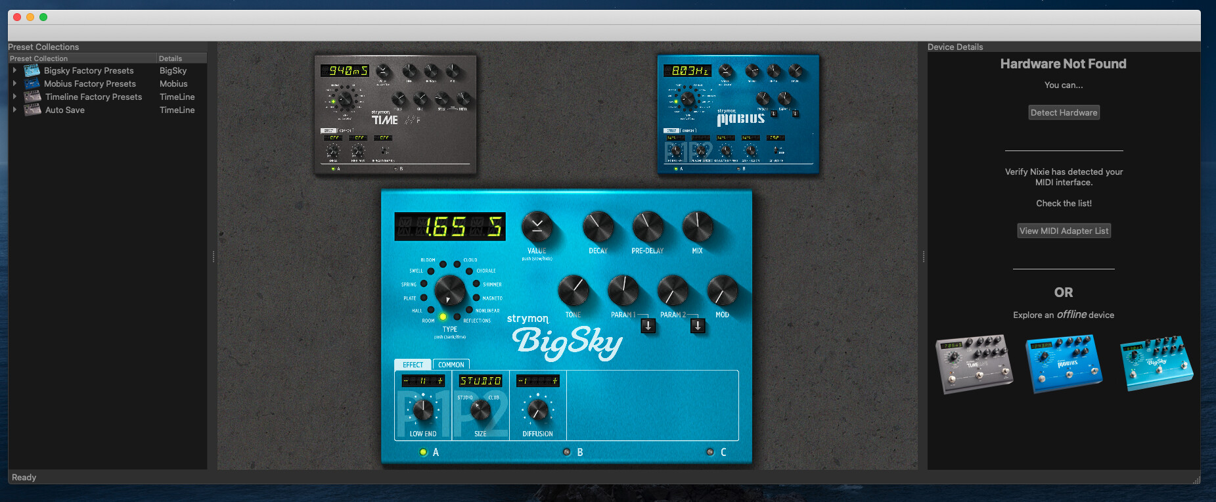Explore the offline TimeLine device thumbnail
1216x502 pixels.
point(974,363)
